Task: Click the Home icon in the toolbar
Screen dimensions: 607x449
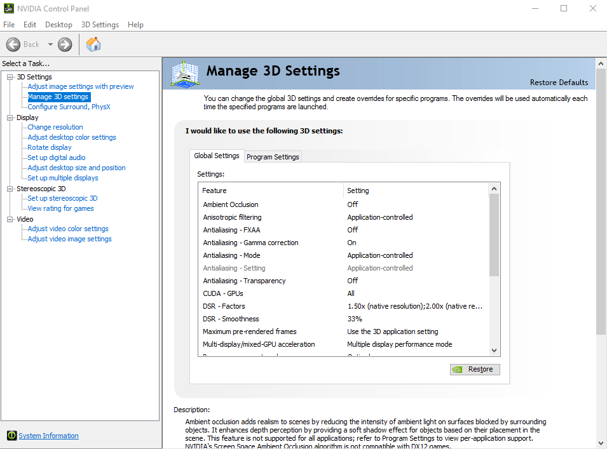Action: pos(93,44)
